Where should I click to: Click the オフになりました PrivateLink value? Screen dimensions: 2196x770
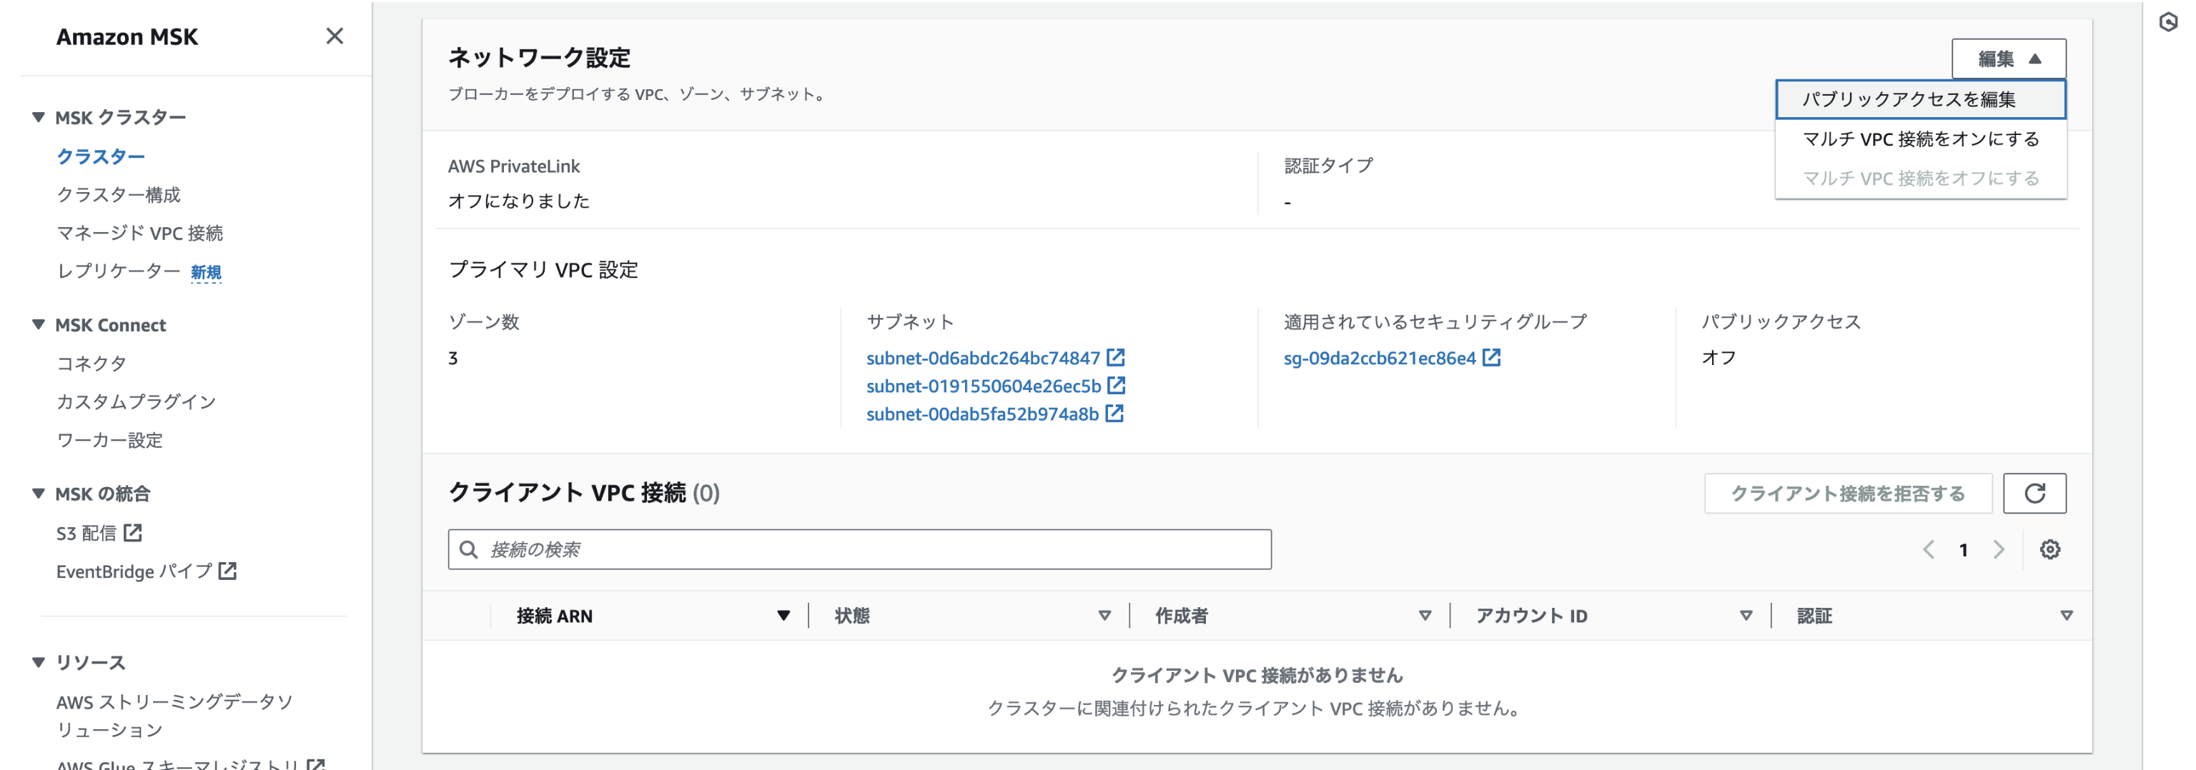click(518, 201)
